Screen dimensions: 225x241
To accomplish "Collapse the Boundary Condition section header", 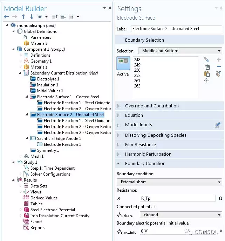I will click(x=145, y=163).
